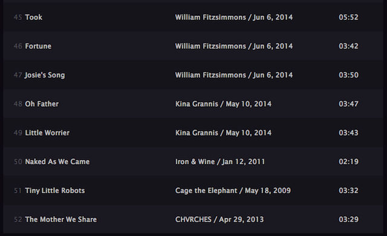
Task: Select 'Oh Father' by Kina Grannis
Action: tap(42, 104)
